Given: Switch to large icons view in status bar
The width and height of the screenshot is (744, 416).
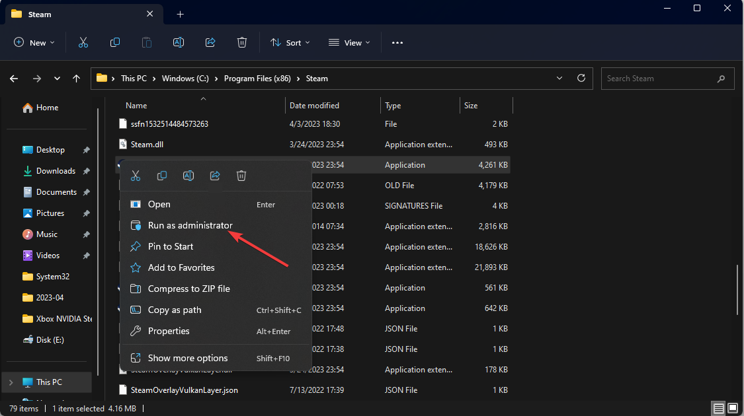Looking at the screenshot, I should coord(733,409).
